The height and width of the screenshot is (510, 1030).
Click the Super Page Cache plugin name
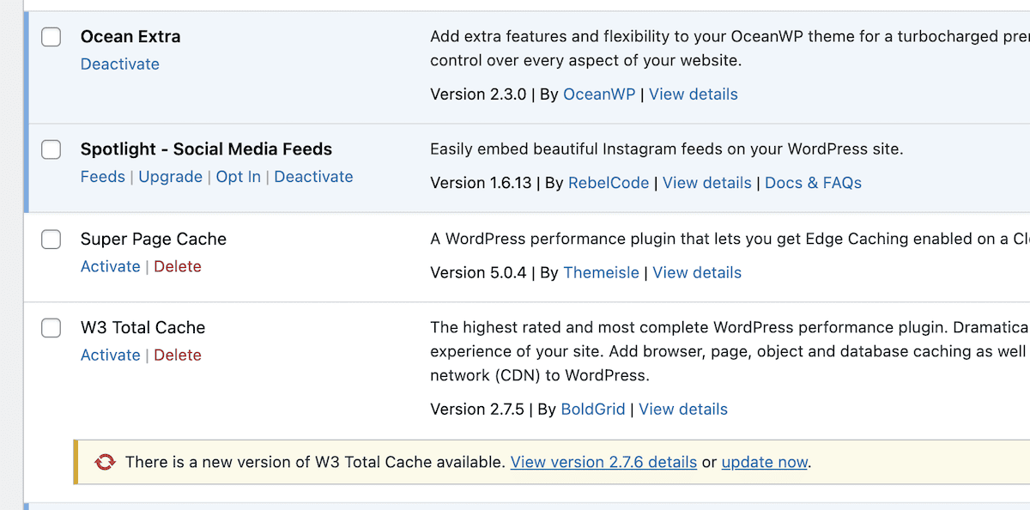(154, 240)
